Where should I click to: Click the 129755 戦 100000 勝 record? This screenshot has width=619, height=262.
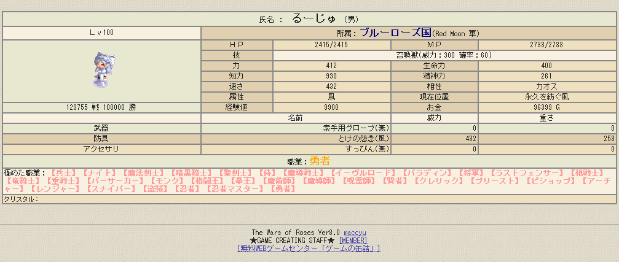coord(102,107)
